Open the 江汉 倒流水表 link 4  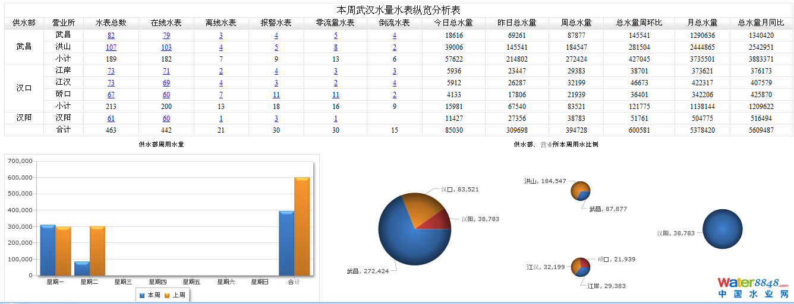(395, 83)
